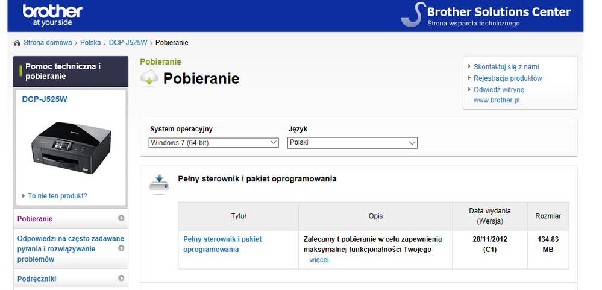Go to Polska breadcrumb link

coord(90,43)
